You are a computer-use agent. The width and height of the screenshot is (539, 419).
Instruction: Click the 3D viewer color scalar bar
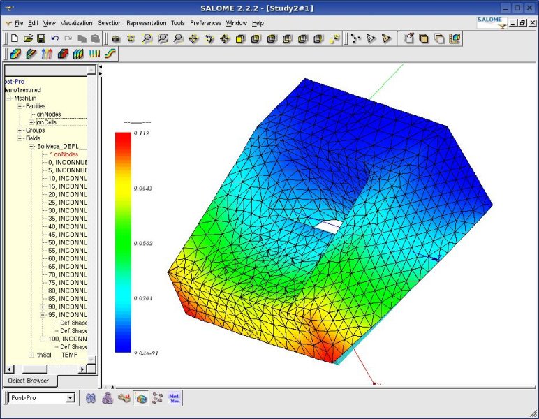coord(123,242)
